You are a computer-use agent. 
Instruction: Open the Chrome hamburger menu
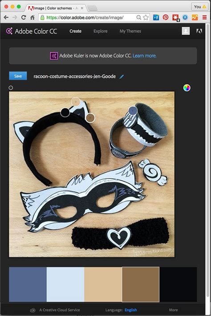205,17
